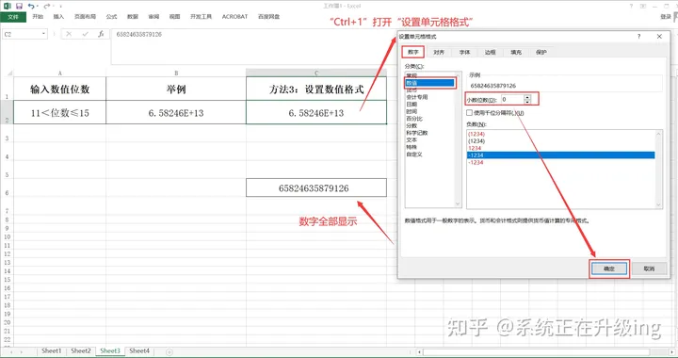Switch to the Sheet1 tab

pyautogui.click(x=52, y=351)
